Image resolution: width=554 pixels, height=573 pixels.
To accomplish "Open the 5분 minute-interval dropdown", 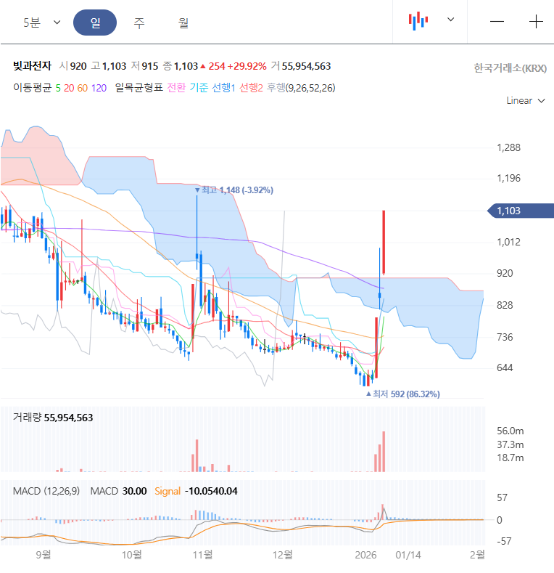I will (x=42, y=23).
